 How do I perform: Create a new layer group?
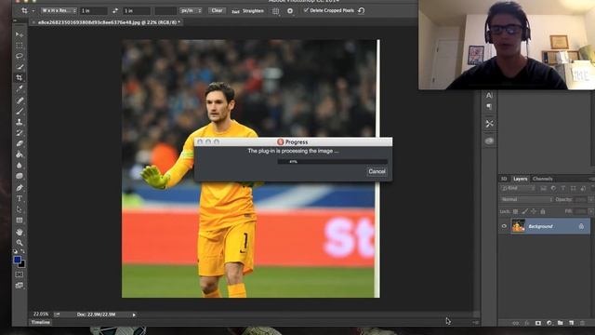point(560,323)
